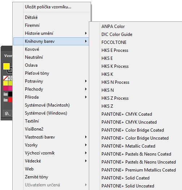Image resolution: width=182 pixels, height=190 pixels.
Task: Expand the Vzorky submenu
Action: pyautogui.click(x=51, y=145)
